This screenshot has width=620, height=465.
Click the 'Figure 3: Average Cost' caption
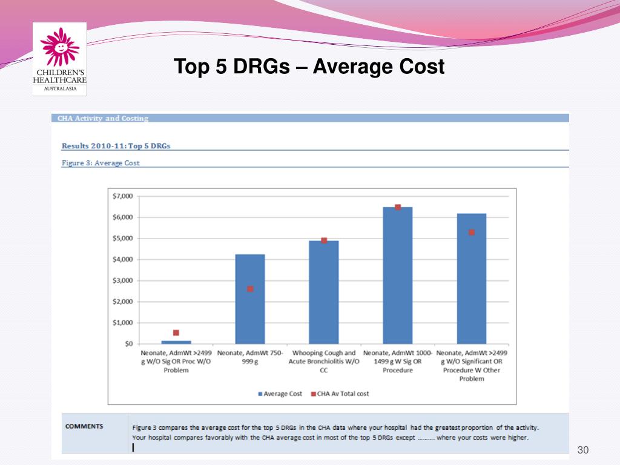(101, 163)
